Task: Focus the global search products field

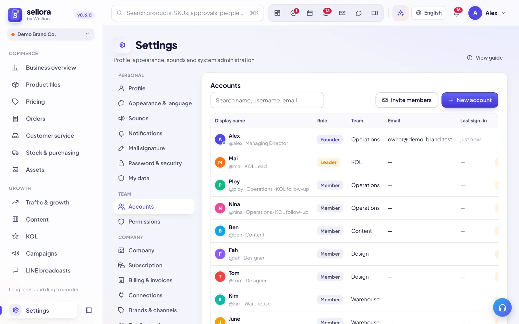Action: pyautogui.click(x=187, y=13)
